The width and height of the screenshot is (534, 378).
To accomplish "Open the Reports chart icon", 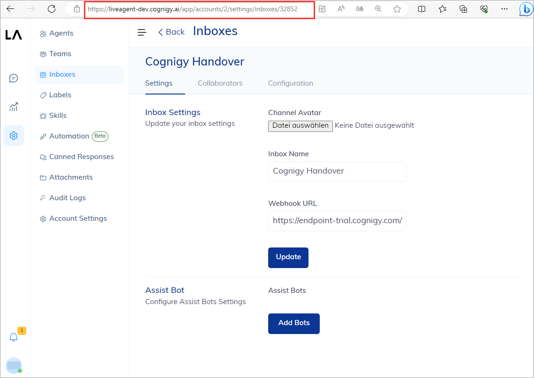I will pyautogui.click(x=14, y=107).
